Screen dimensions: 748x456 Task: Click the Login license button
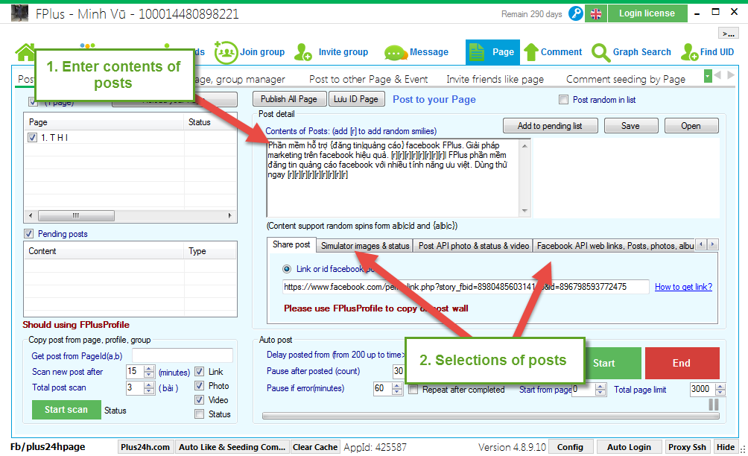[647, 13]
